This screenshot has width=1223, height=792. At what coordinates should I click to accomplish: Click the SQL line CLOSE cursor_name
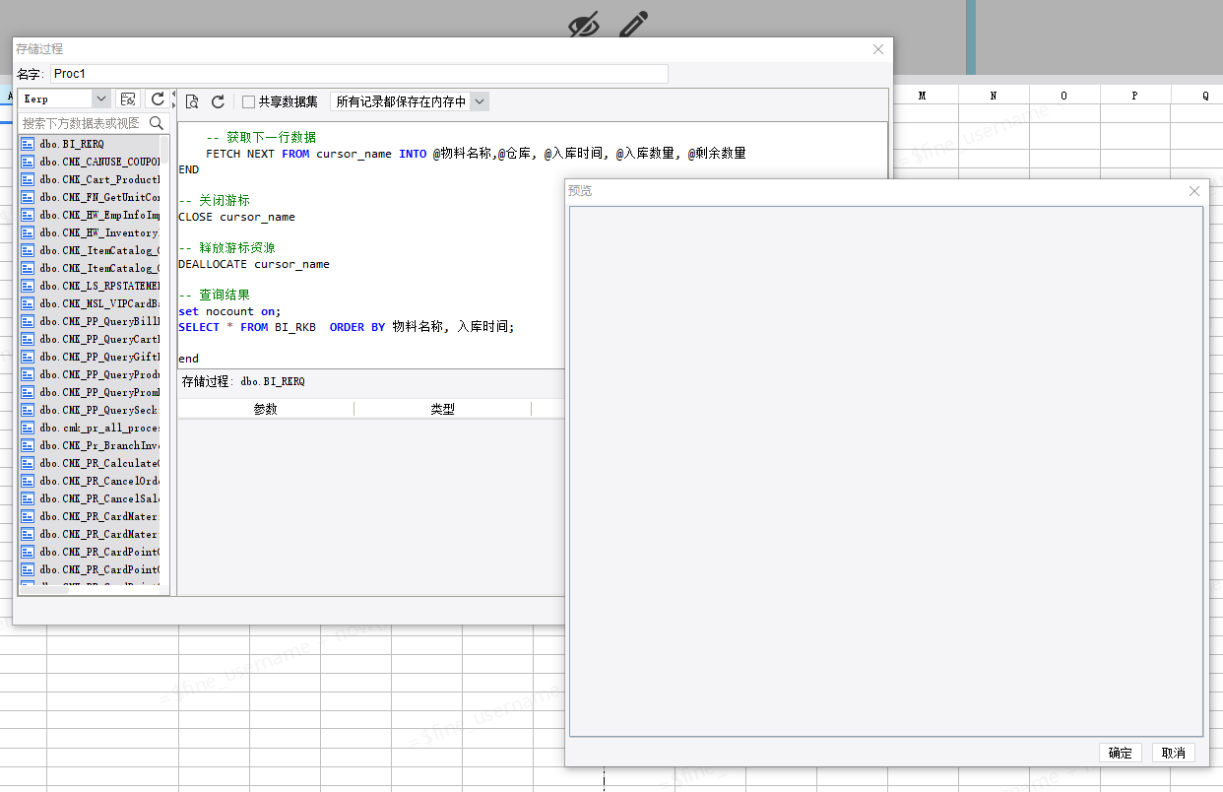pyautogui.click(x=236, y=217)
